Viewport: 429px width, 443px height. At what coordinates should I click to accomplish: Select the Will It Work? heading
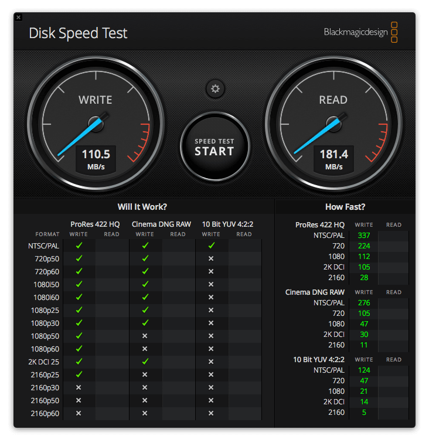tap(142, 207)
